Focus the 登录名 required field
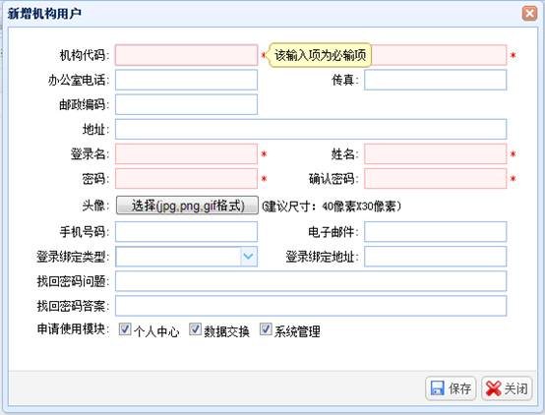The height and width of the screenshot is (415, 545). pyautogui.click(x=186, y=154)
